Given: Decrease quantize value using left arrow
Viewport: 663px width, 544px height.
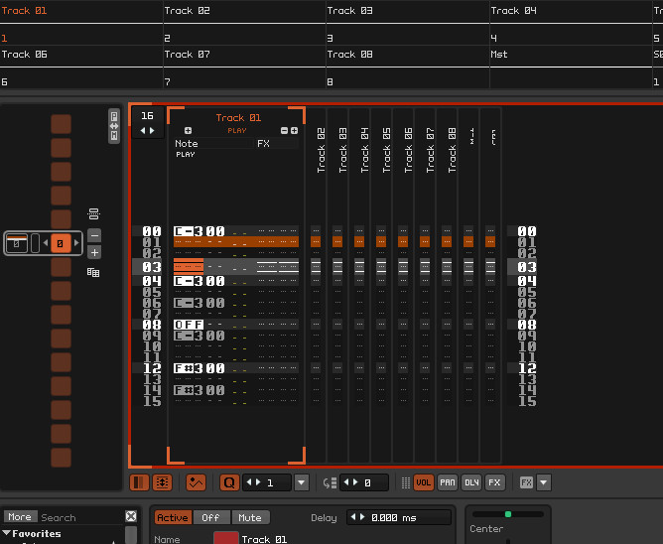Looking at the screenshot, I should pyautogui.click(x=248, y=481).
